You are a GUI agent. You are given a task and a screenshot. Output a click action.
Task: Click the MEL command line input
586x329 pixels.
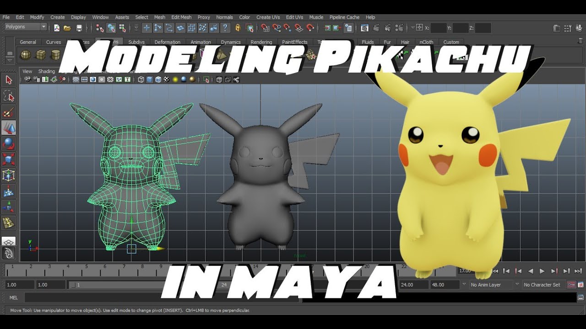163,297
